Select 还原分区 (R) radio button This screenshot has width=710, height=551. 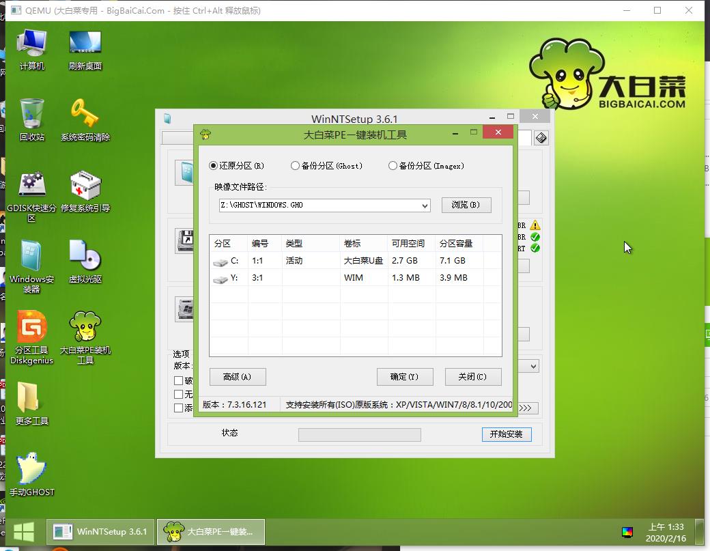tap(213, 166)
